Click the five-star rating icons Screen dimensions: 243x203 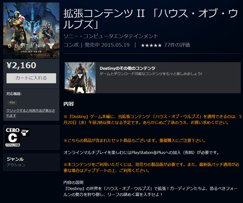(151, 45)
